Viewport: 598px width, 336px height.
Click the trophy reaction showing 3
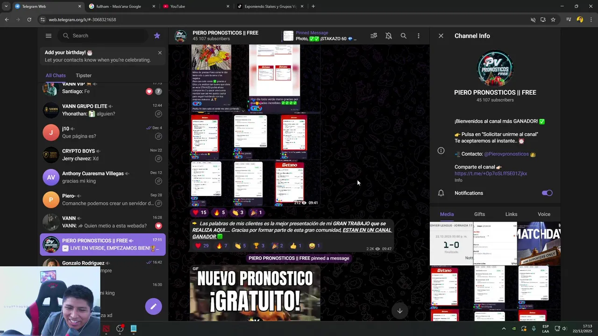(259, 246)
